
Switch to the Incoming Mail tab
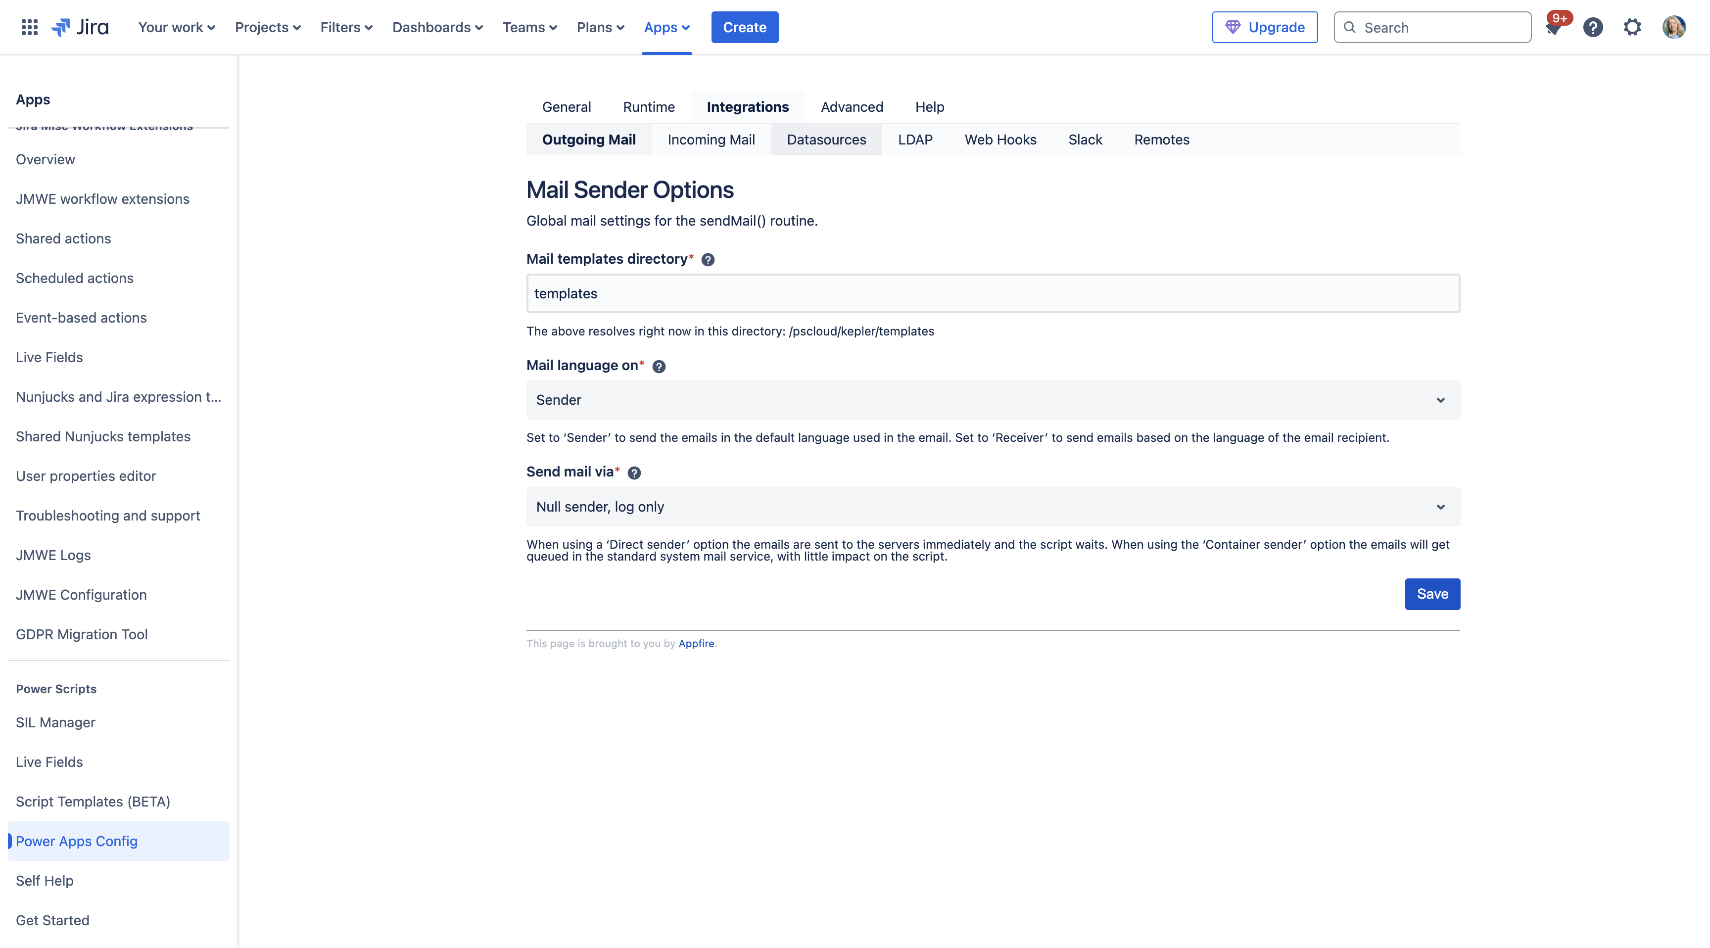711,140
